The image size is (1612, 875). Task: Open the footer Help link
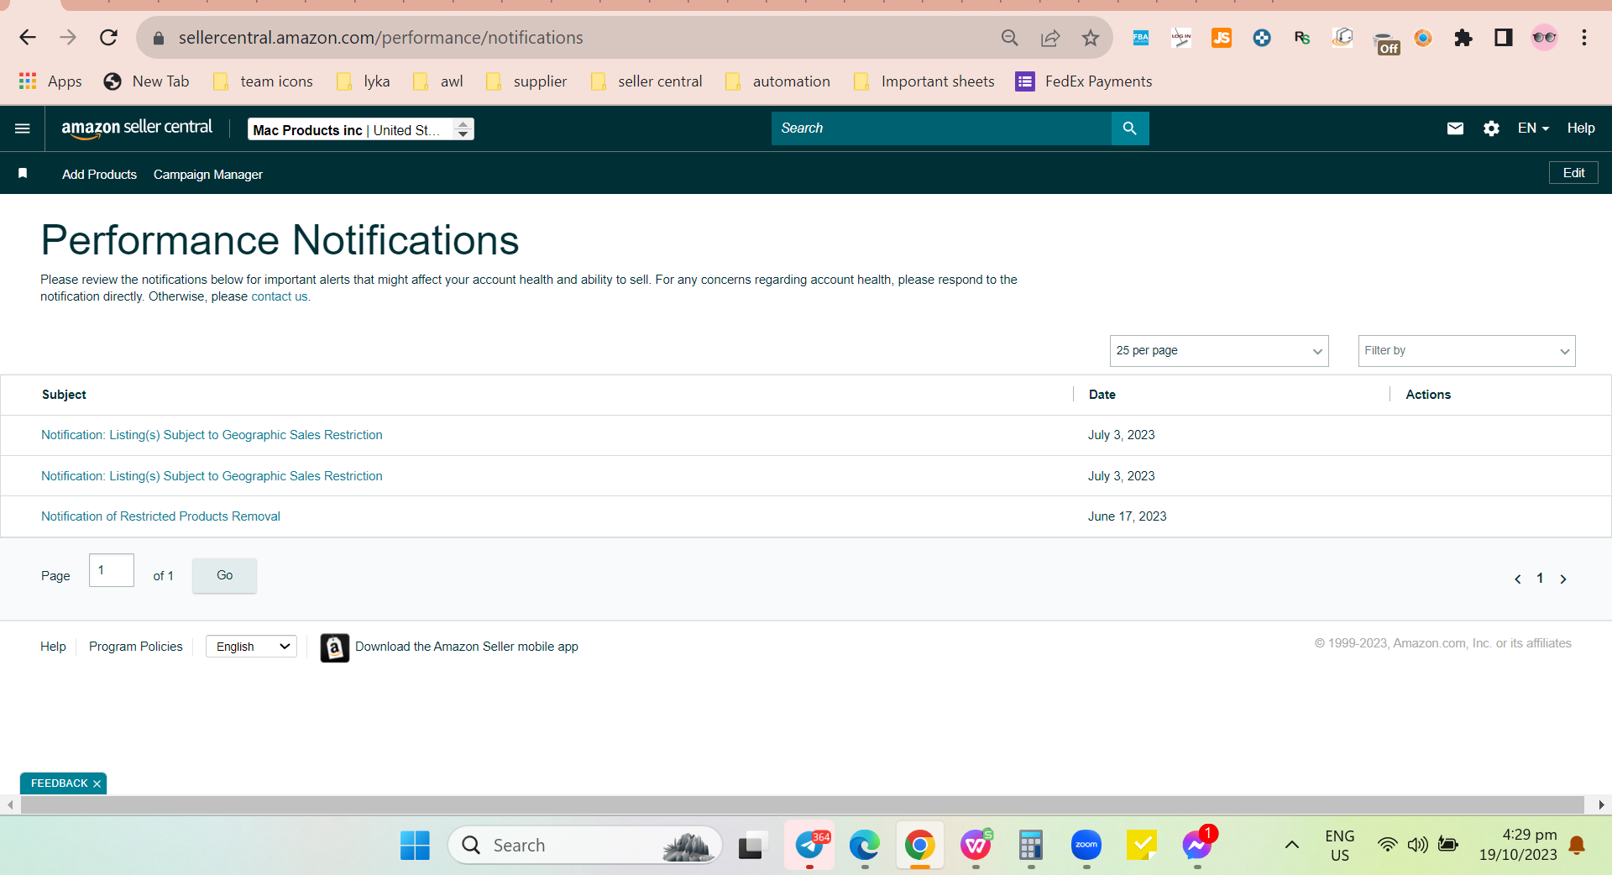click(x=53, y=647)
